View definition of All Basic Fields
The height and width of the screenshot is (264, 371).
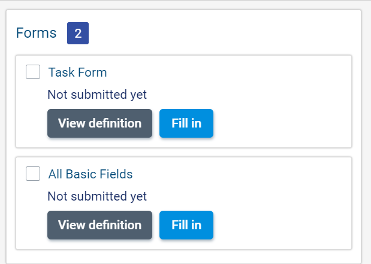coord(99,225)
